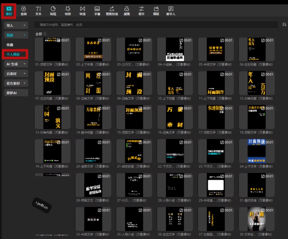Image resolution: width=288 pixels, height=239 pixels.
Task: Collapse the 我的 section
Action: click(x=16, y=35)
